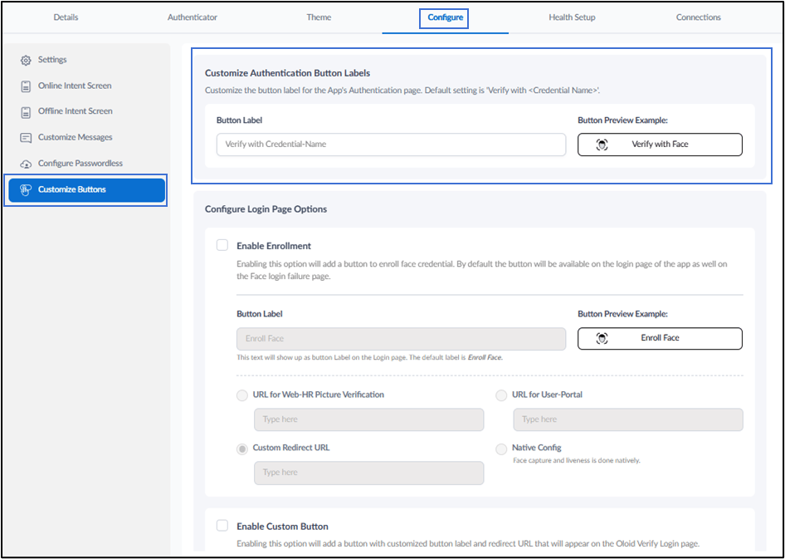
Task: Click the Settings gear icon in sidebar
Action: click(26, 60)
